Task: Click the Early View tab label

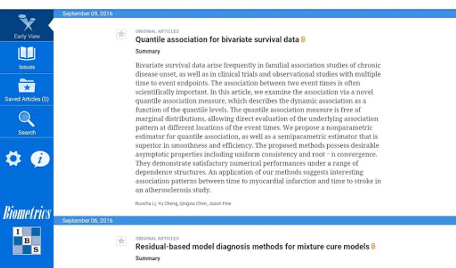Action: click(x=27, y=36)
